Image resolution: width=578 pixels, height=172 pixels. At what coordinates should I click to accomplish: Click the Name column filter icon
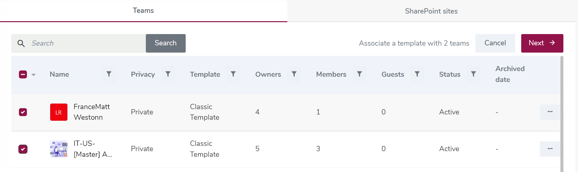point(109,74)
